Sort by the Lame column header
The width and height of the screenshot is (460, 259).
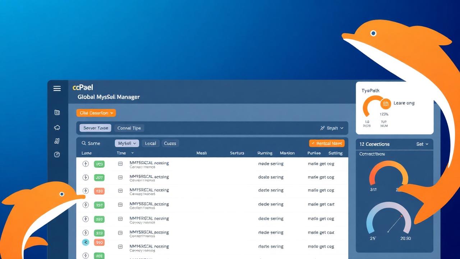(x=87, y=153)
